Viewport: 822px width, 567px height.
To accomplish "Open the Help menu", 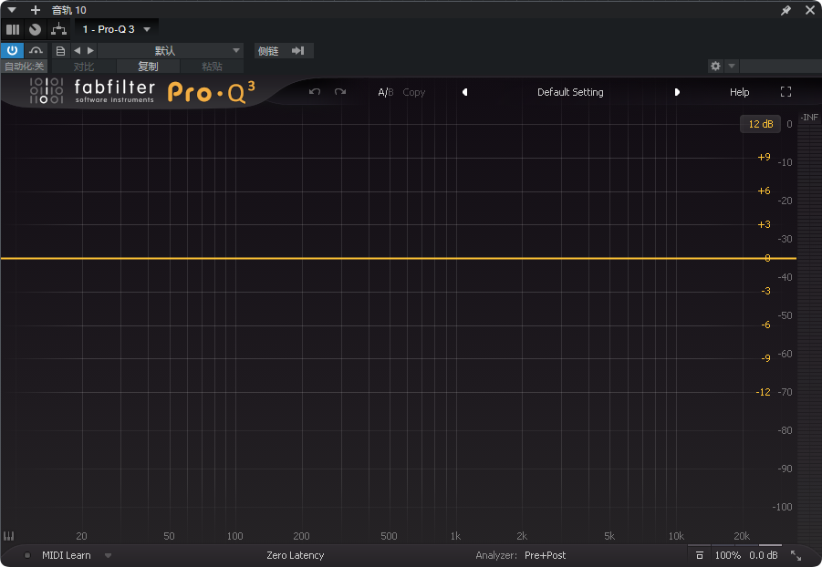I will point(739,92).
